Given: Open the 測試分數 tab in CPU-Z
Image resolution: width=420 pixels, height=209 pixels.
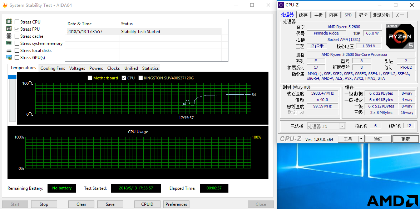Looking at the screenshot, I should pos(381,15).
